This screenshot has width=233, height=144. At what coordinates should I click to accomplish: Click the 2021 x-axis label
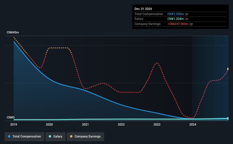click(85, 124)
